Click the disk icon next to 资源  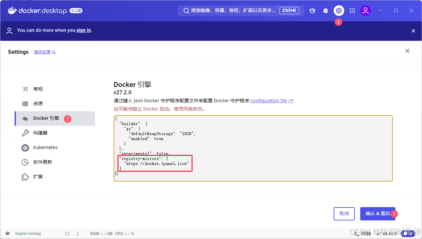click(x=25, y=104)
